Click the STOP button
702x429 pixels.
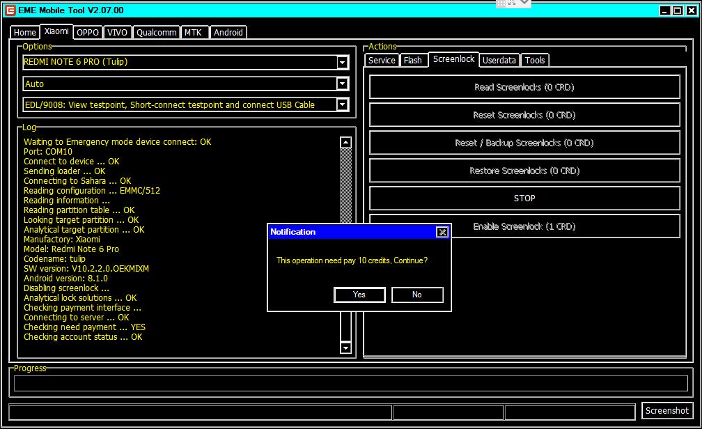pyautogui.click(x=524, y=198)
